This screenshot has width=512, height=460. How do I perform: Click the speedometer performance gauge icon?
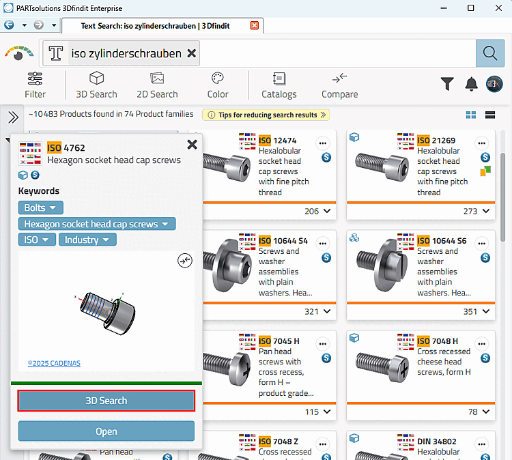pyautogui.click(x=19, y=53)
